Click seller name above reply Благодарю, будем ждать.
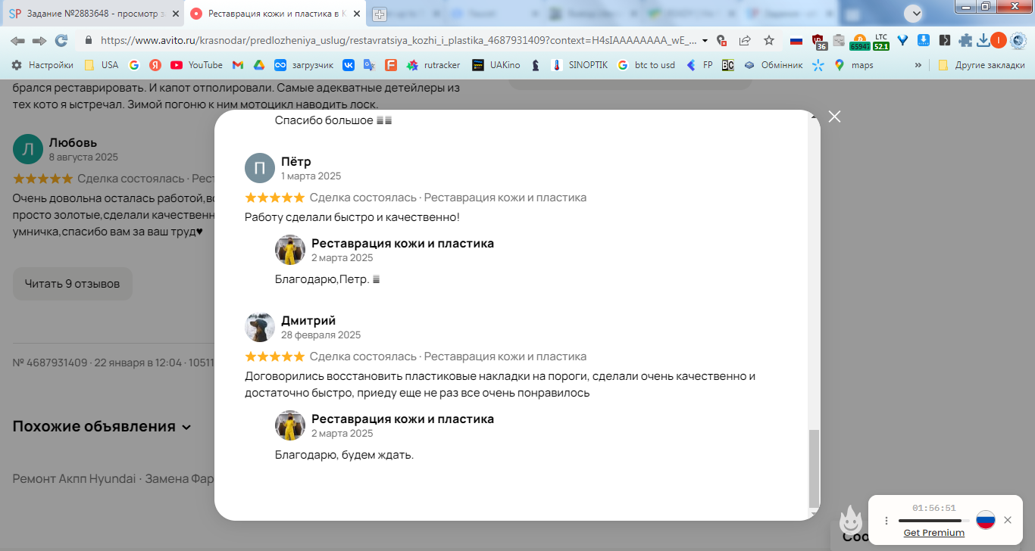1035x551 pixels. 403,419
